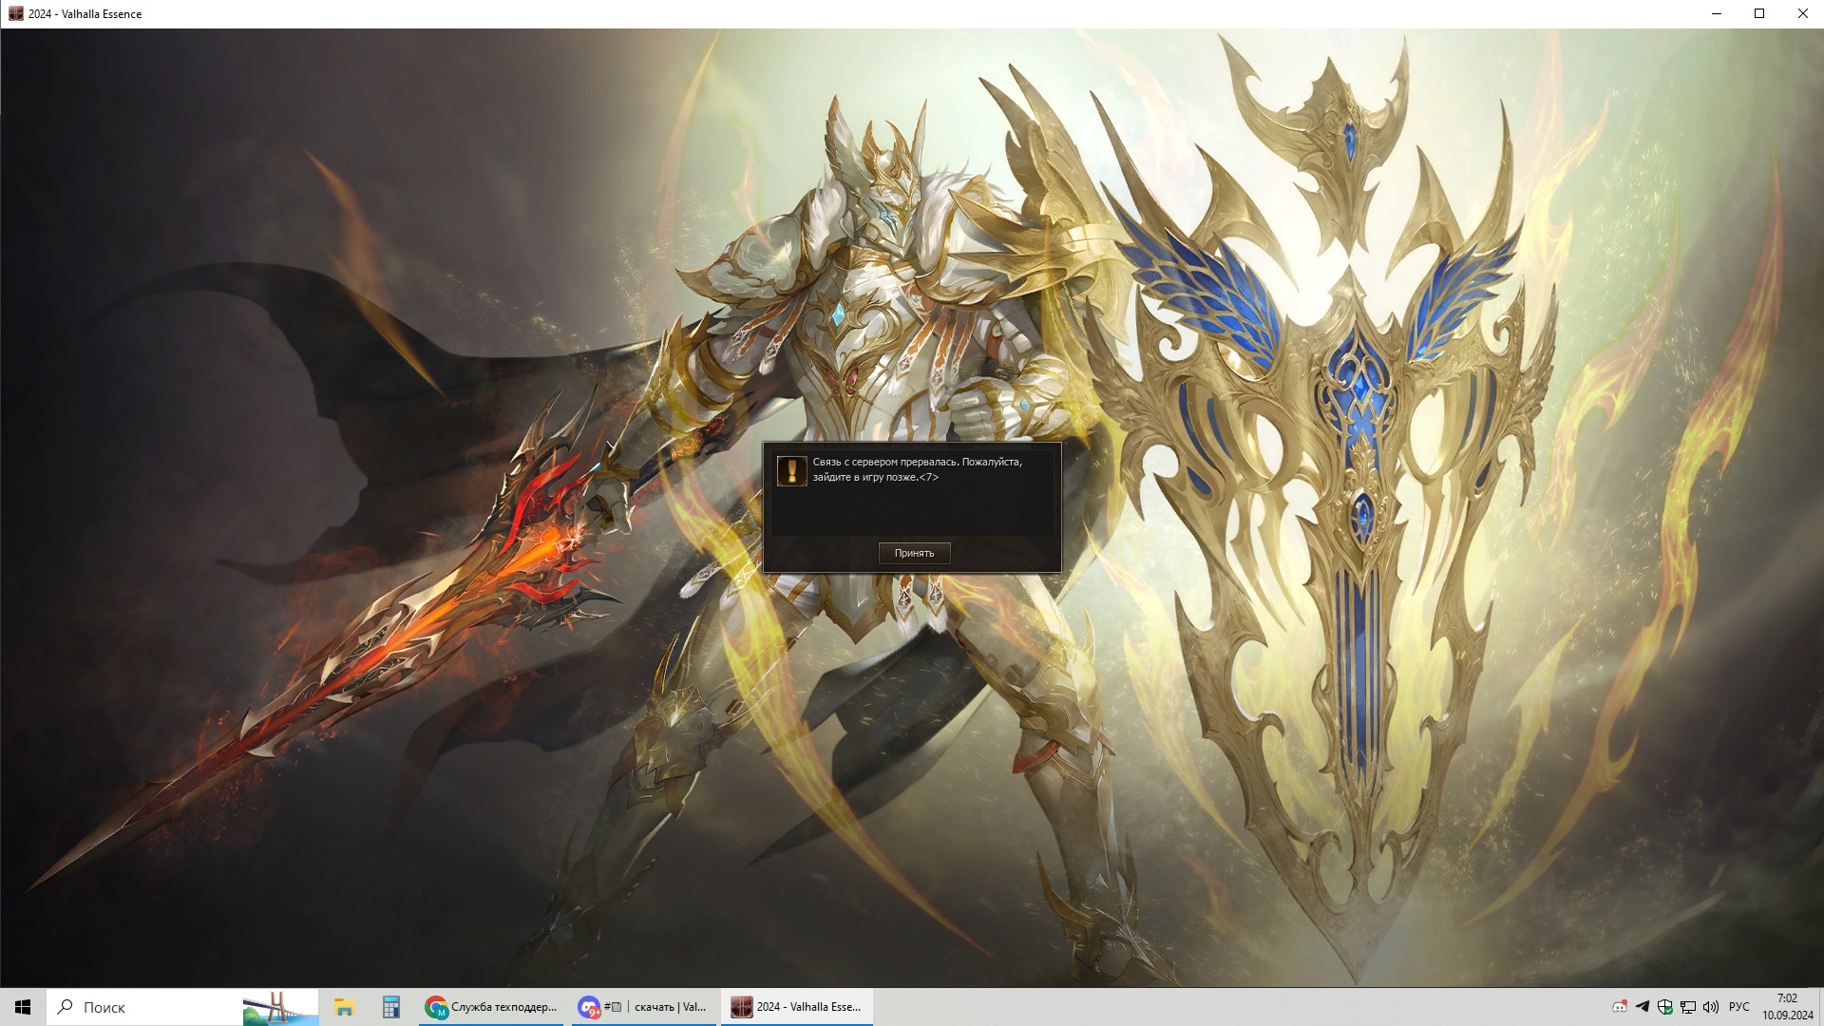Switch to Chrome Служба техподдержки window
The width and height of the screenshot is (1824, 1026).
click(492, 1007)
